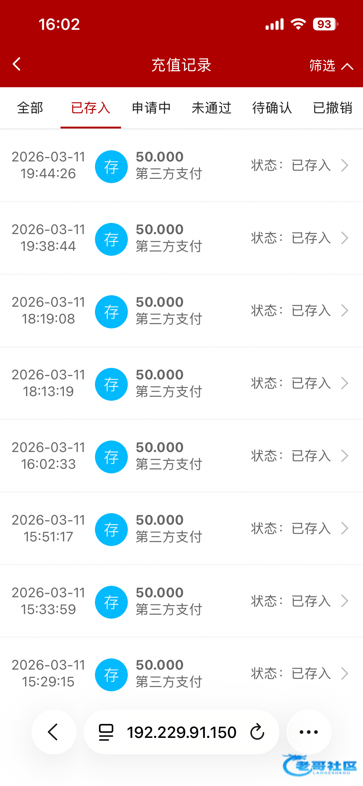
Task: Tap the 存 icon for 19:44:26 deposit
Action: pyautogui.click(x=111, y=167)
